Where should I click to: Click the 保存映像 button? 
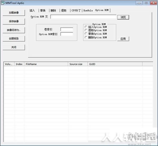[14, 21]
